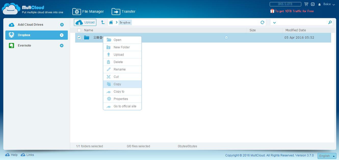Click the gift box icon
Screen dimensions: 339x160
(272, 11)
